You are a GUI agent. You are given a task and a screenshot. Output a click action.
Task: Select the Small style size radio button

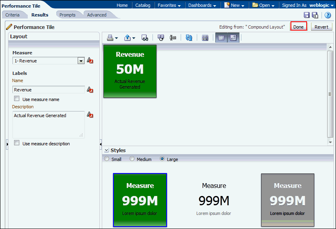[107, 159]
